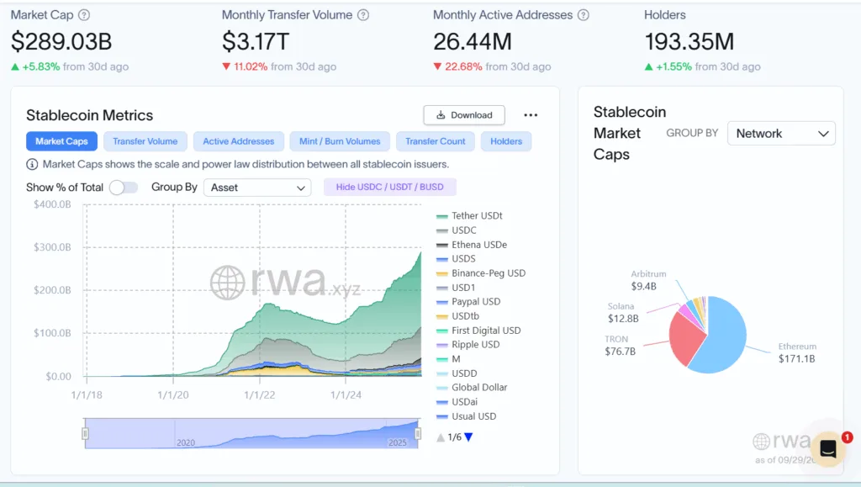Download the stablecoin metrics data
861x487 pixels.
pos(463,115)
